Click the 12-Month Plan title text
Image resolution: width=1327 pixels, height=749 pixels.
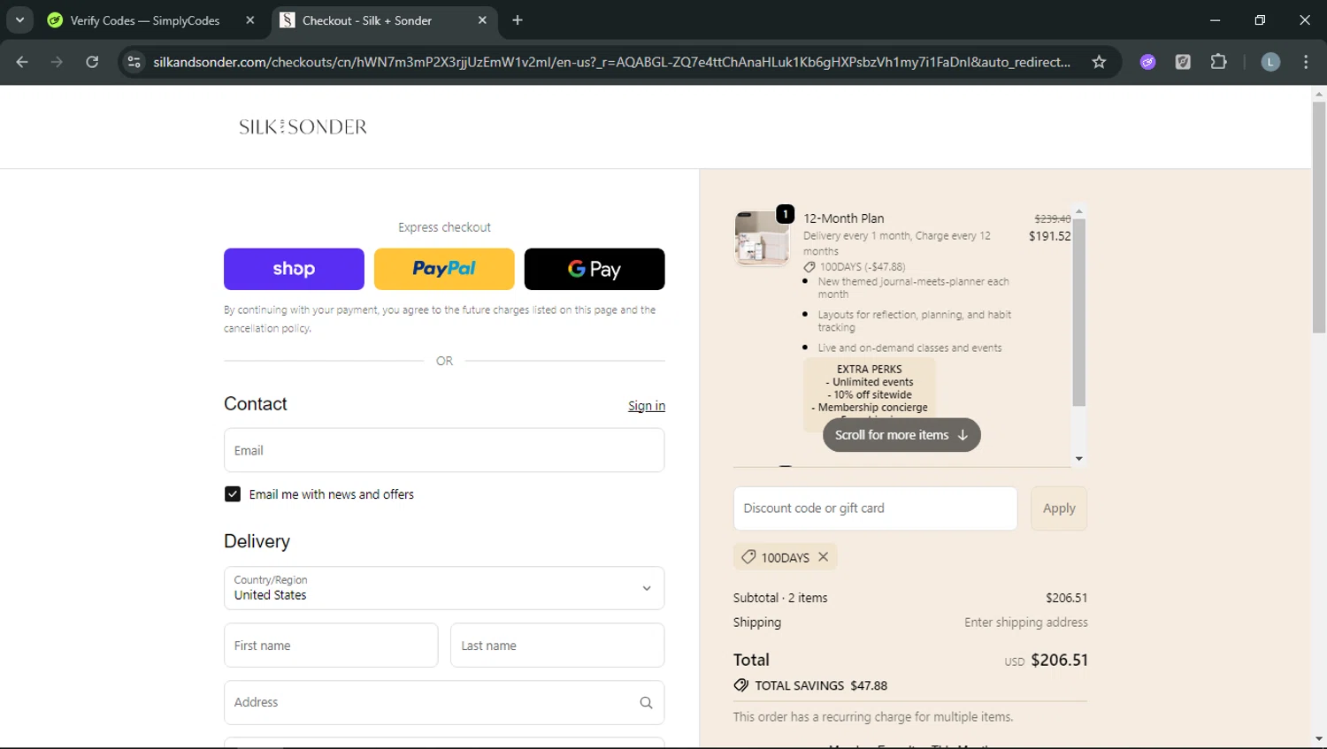point(843,218)
